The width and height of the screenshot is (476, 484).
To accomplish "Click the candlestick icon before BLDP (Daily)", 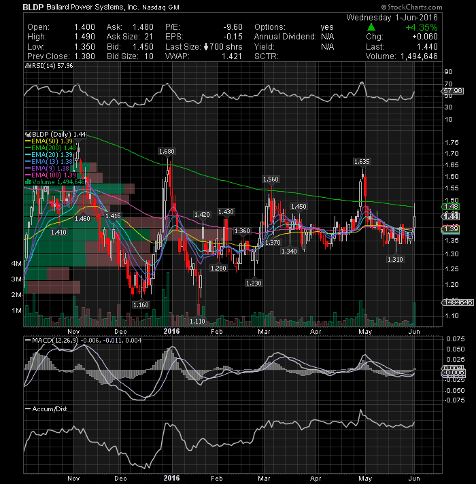I will [x=28, y=135].
